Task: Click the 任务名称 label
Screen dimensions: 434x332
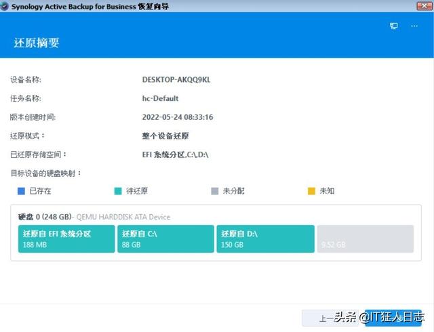Action: pos(26,98)
